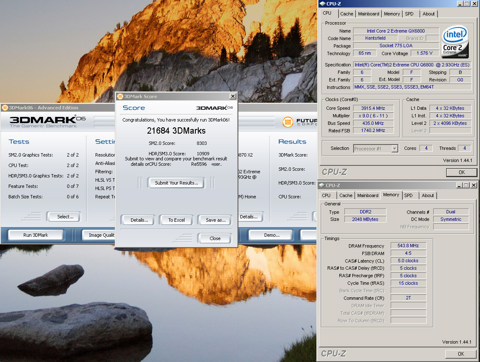Viewport: 480px width, 362px height.
Task: Click the Futuremark orange logo icon
Action: tap(288, 122)
